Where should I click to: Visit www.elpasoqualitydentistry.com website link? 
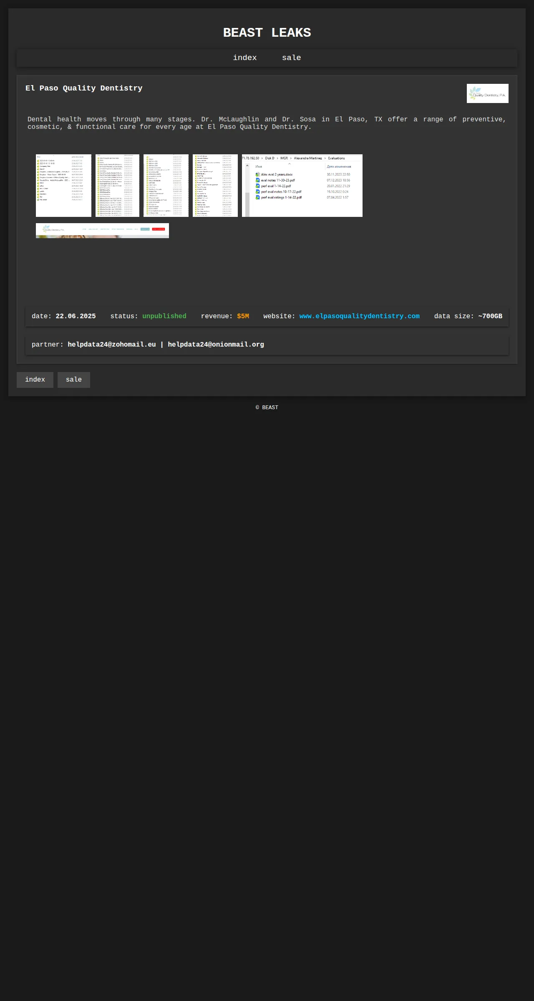(x=360, y=316)
